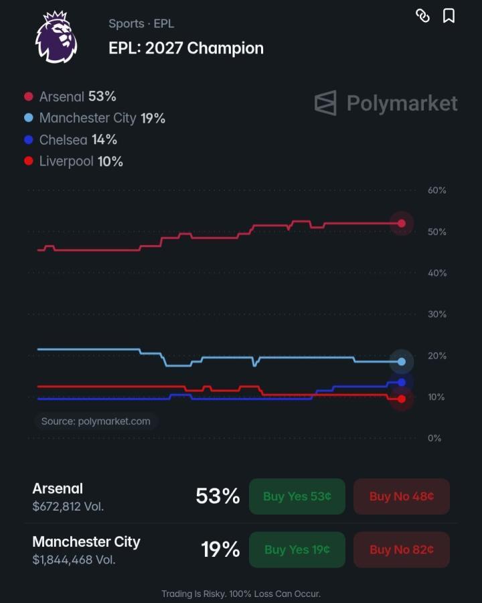
Task: Select Manchester City legend color dot
Action: [x=28, y=118]
